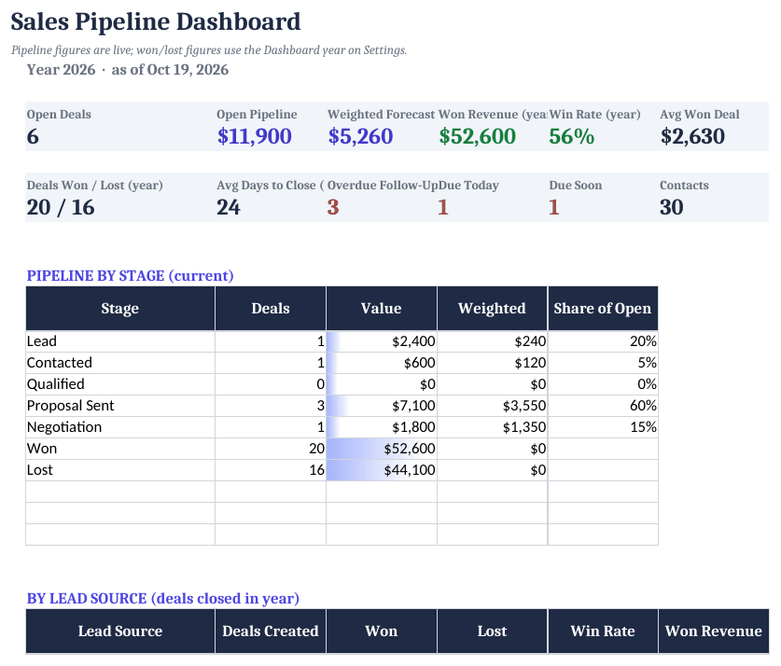This screenshot has height=666, width=781.
Task: Click the Proposal Sent share cell 60%
Action: [x=603, y=406]
